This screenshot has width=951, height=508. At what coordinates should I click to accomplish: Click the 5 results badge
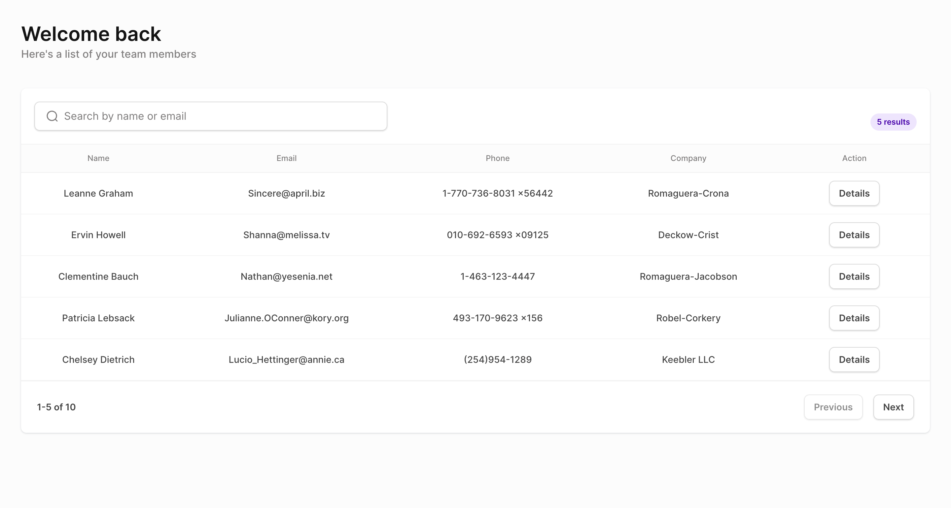(x=893, y=122)
